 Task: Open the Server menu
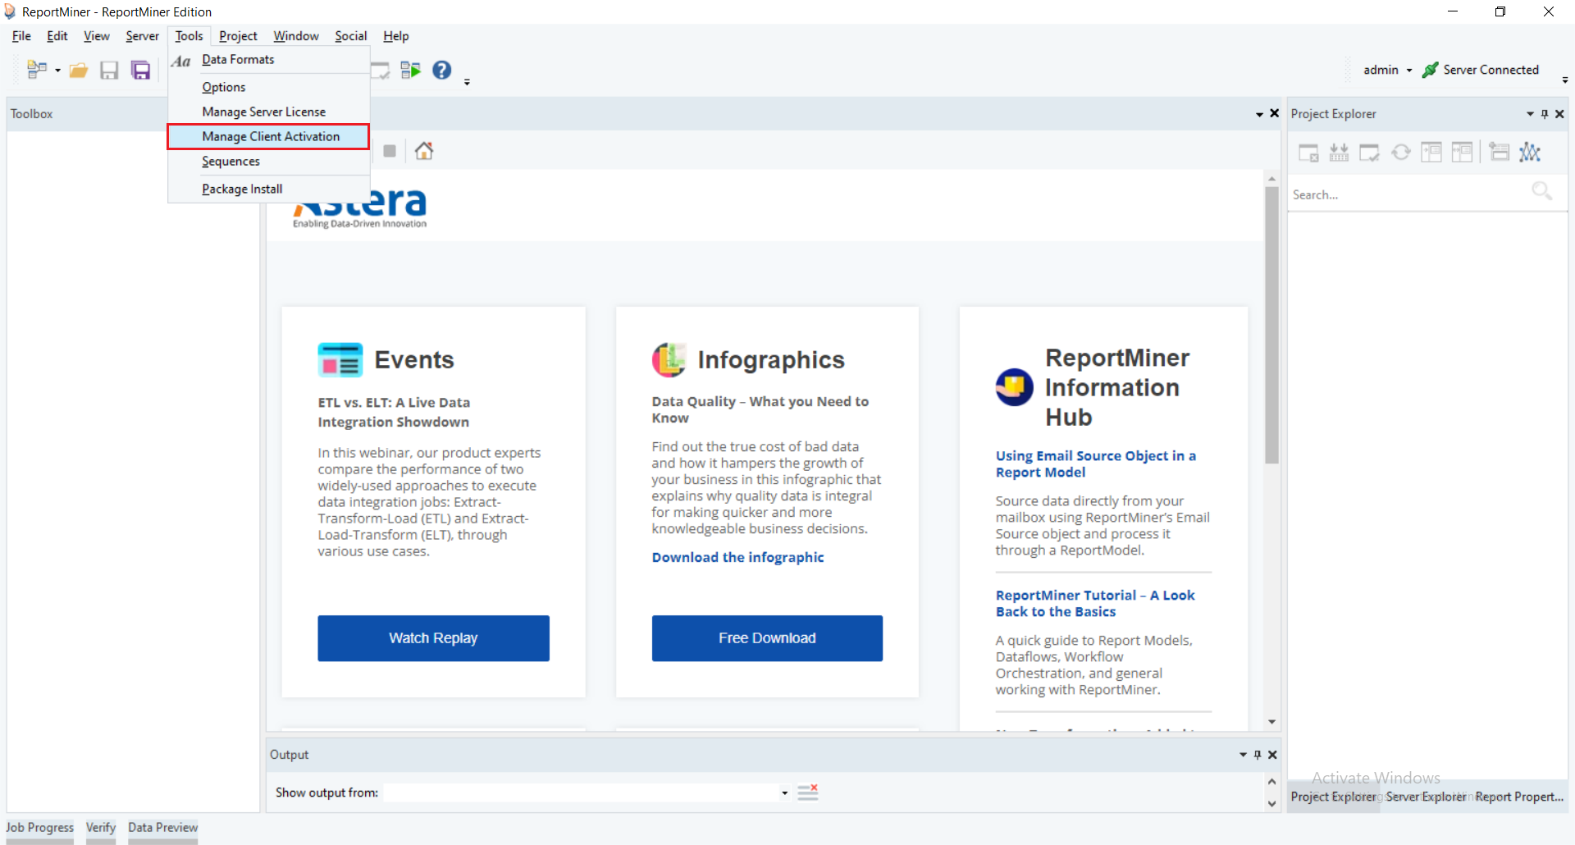coord(142,36)
